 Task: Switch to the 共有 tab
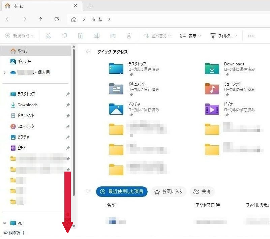[x=202, y=191]
